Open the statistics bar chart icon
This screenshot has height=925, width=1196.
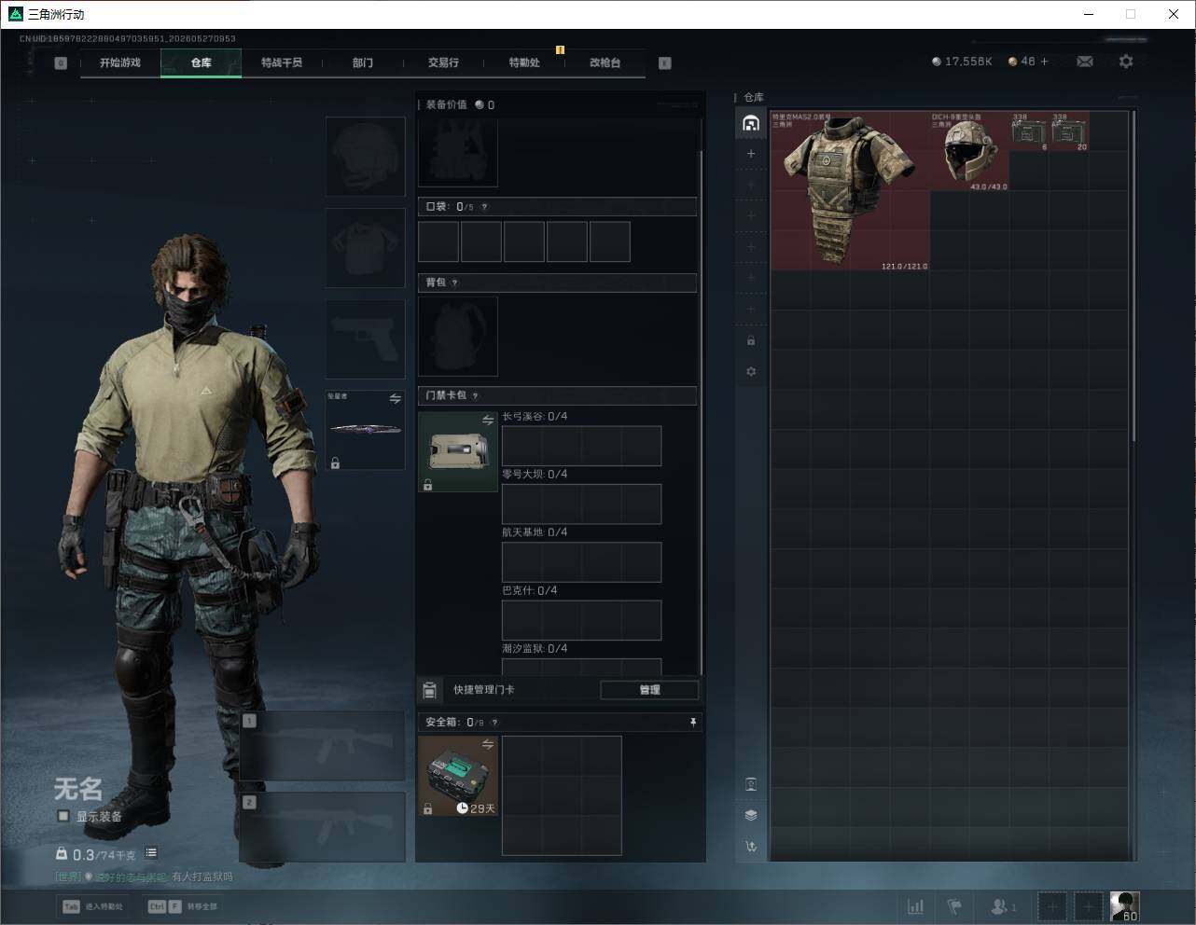point(915,906)
